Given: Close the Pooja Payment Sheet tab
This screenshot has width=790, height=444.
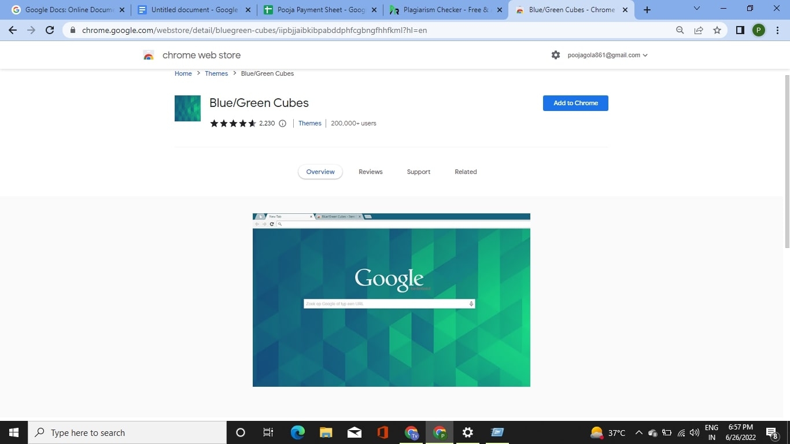Looking at the screenshot, I should tap(374, 10).
